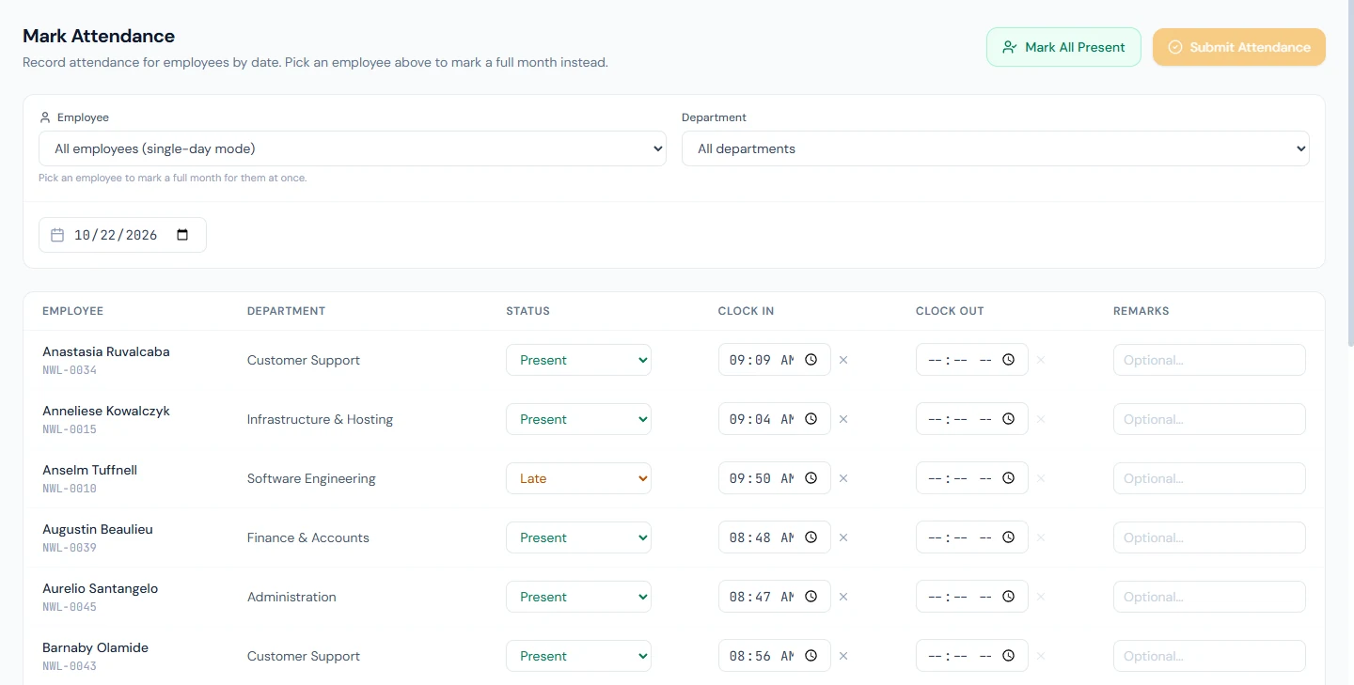Click Anastasia Ruvalcaba's remarks field
Viewport: 1354px width, 685px height.
[x=1209, y=360]
